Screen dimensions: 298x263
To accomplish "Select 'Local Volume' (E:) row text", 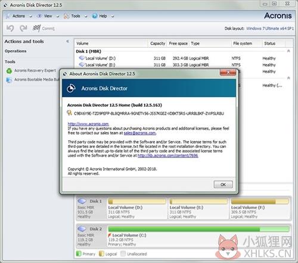I will pyautogui.click(x=100, y=65).
